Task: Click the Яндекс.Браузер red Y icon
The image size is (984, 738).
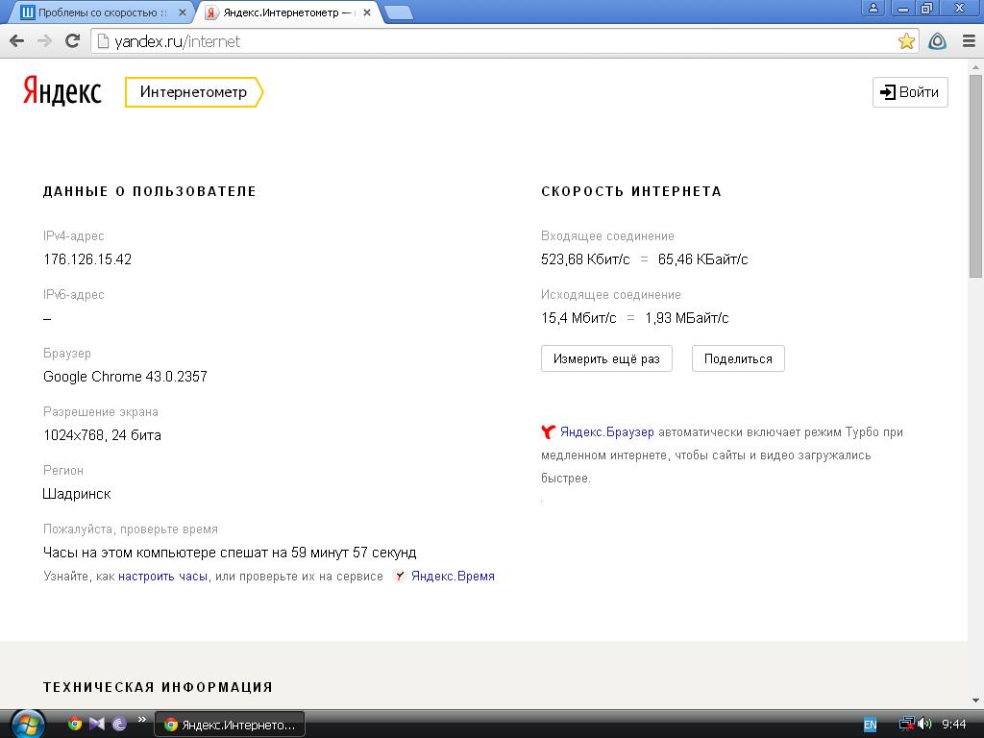Action: pyautogui.click(x=548, y=431)
